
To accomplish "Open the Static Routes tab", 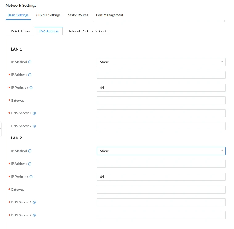I will click(78, 15).
